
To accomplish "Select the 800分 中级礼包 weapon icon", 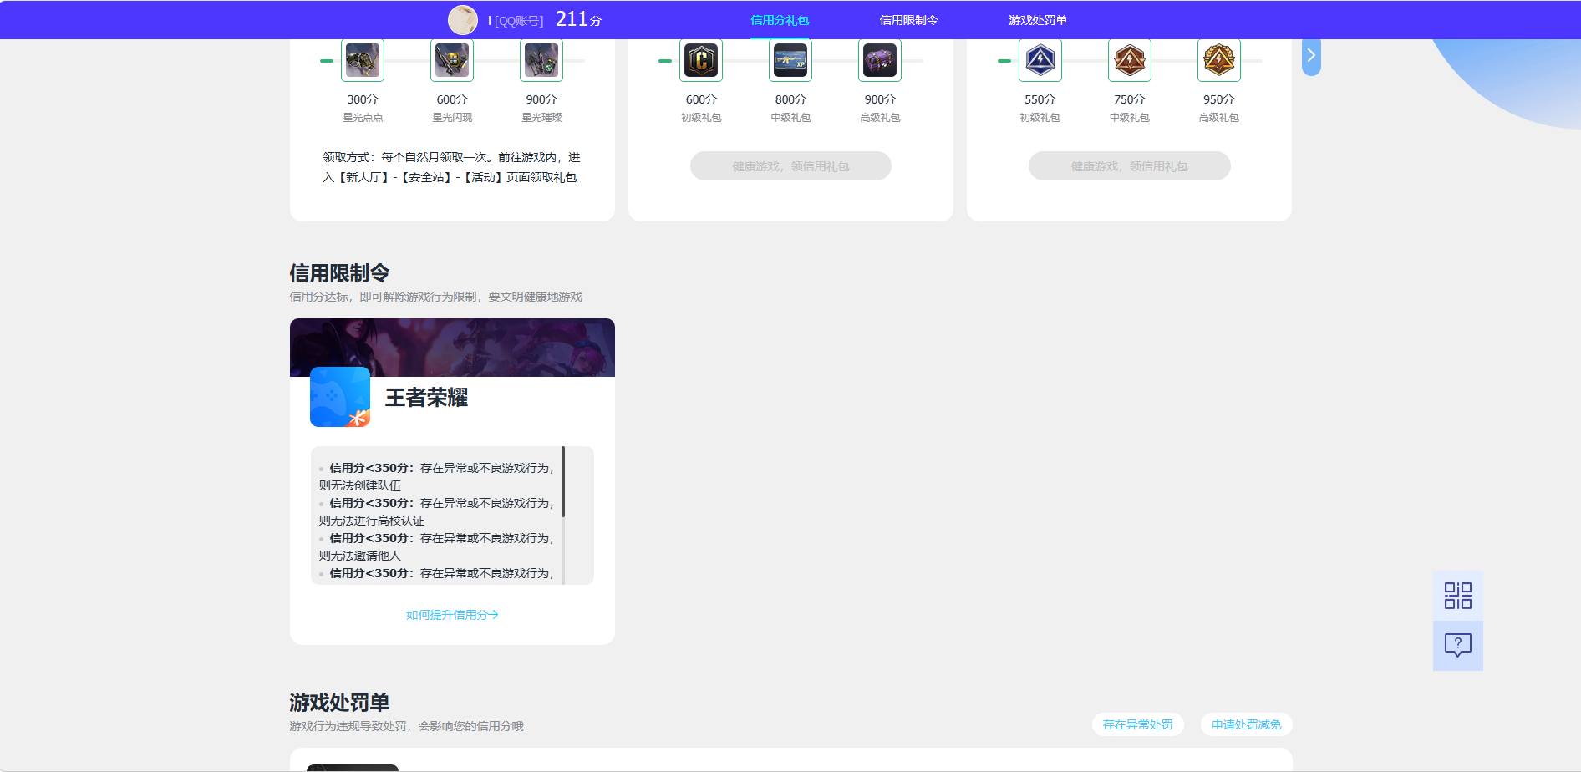I will pos(790,60).
